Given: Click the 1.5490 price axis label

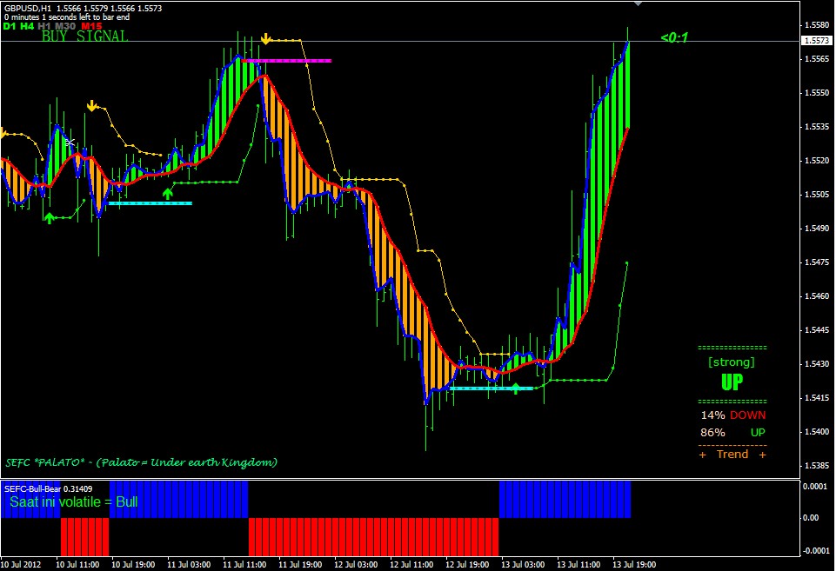Looking at the screenshot, I should click(x=817, y=228).
